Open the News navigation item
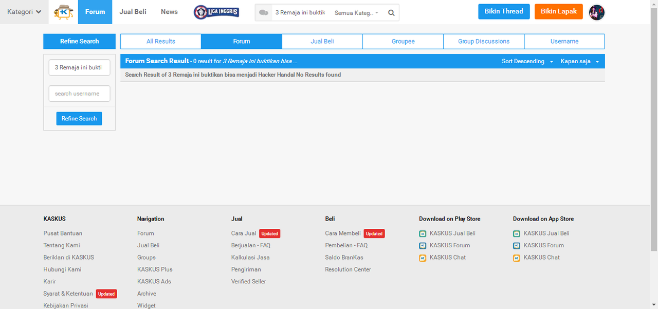Screen dimensions: 658x309 169,12
